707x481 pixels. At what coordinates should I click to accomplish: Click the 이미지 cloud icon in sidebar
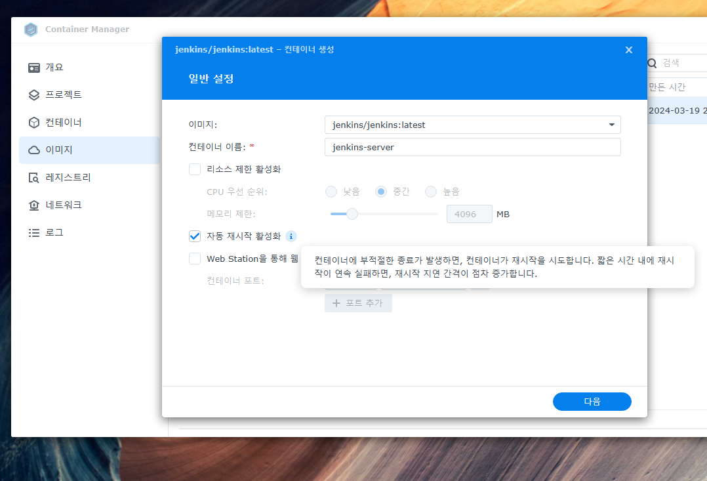[34, 150]
